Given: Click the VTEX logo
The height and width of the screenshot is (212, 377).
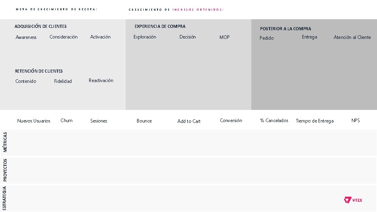Looking at the screenshot, I should pyautogui.click(x=353, y=200).
